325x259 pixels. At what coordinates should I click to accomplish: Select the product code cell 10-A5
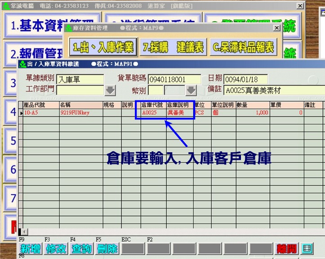pyautogui.click(x=40, y=113)
